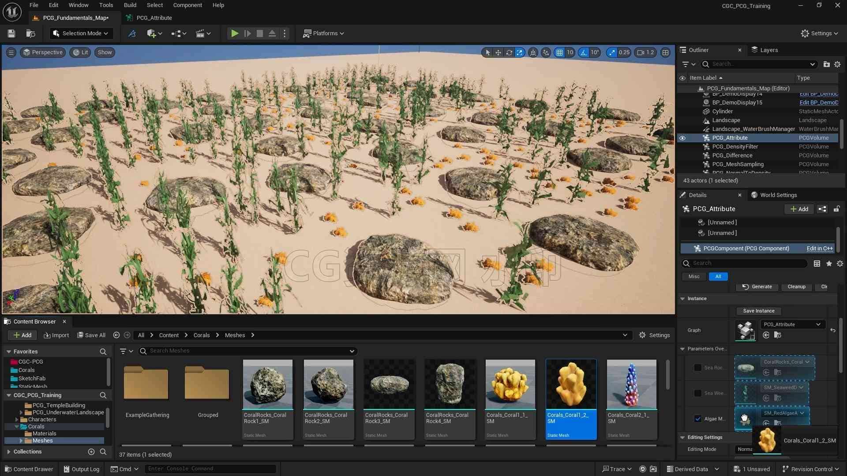The image size is (847, 476).
Task: Select the Corals_Coral1_1_SM thumbnail
Action: [510, 384]
